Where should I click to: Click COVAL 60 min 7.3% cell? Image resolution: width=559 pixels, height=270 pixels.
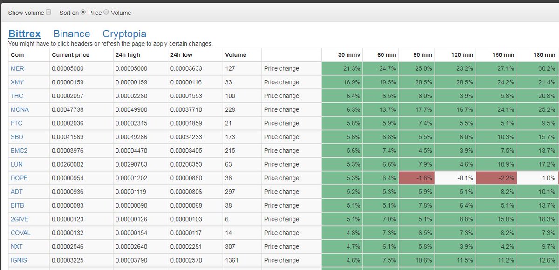click(x=381, y=233)
